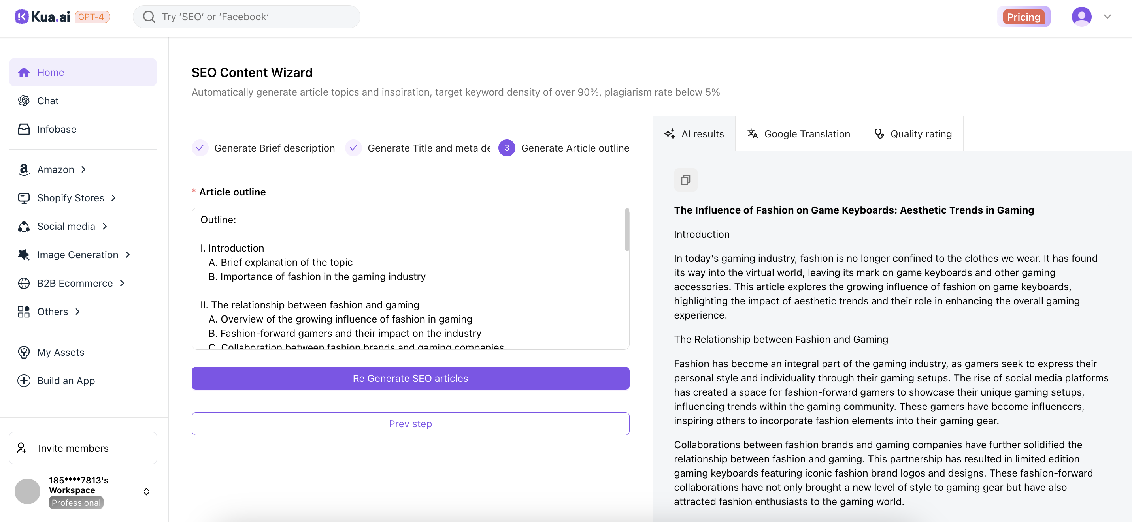
Task: Click Re Generate SEO articles button
Action: click(x=410, y=378)
